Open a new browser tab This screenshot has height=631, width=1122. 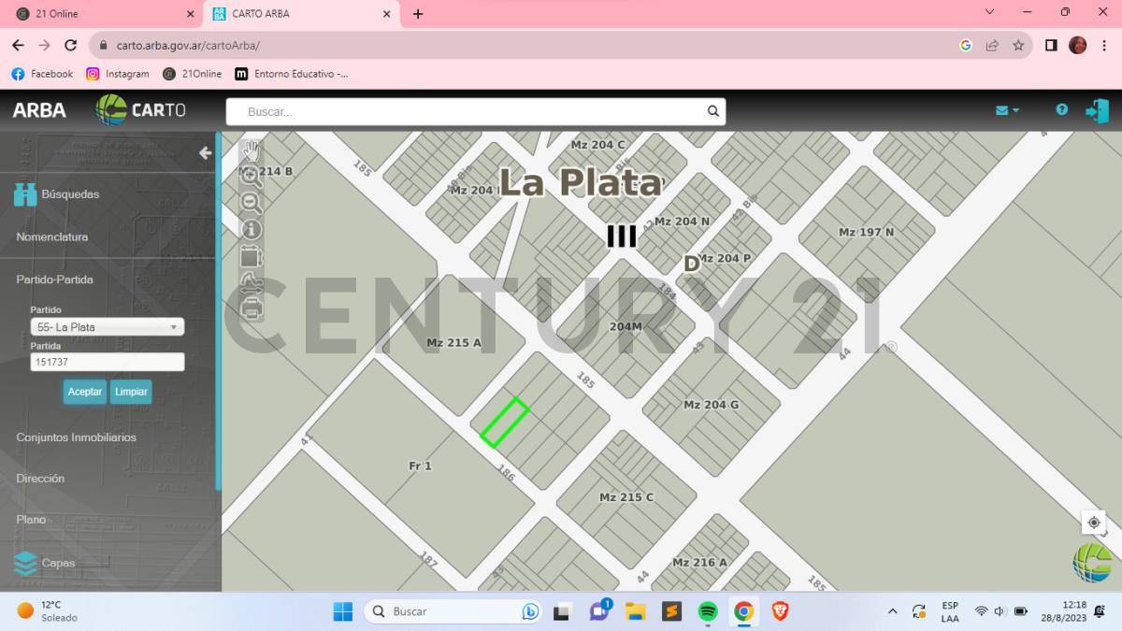417,14
